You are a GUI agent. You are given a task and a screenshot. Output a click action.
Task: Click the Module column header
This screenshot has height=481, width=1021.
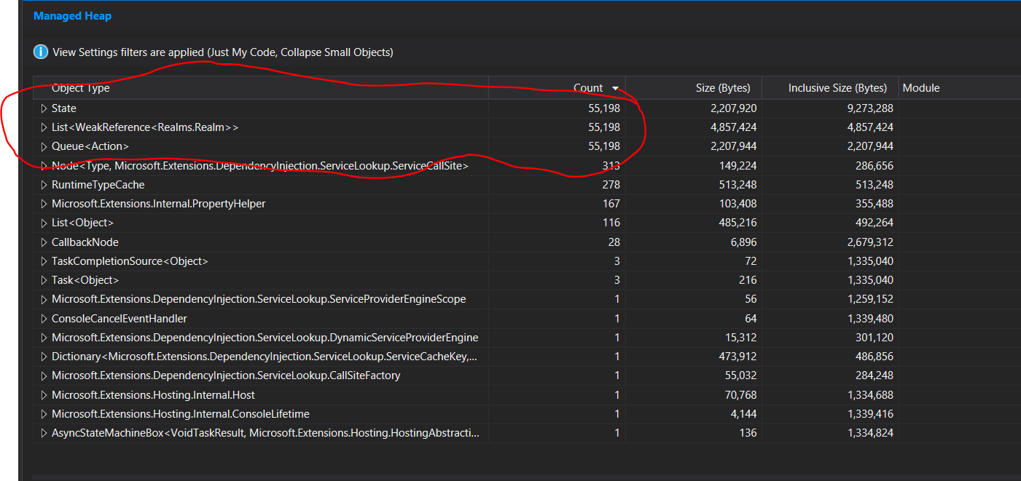[x=920, y=87]
